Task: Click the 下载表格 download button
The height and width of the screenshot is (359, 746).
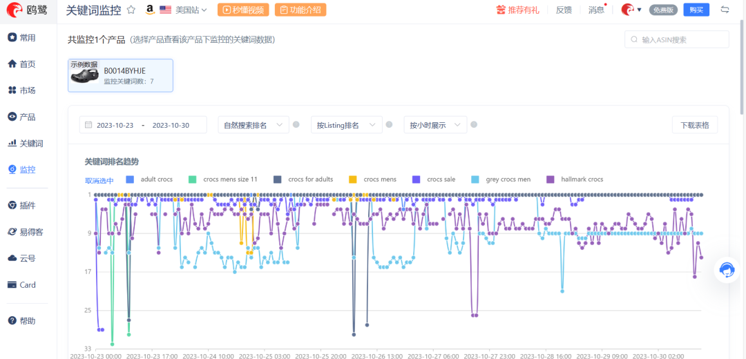Action: point(695,125)
